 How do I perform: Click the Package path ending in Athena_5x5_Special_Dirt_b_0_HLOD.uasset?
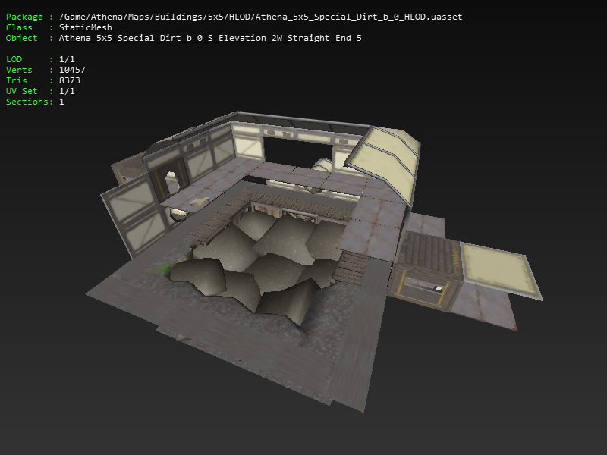(x=260, y=17)
